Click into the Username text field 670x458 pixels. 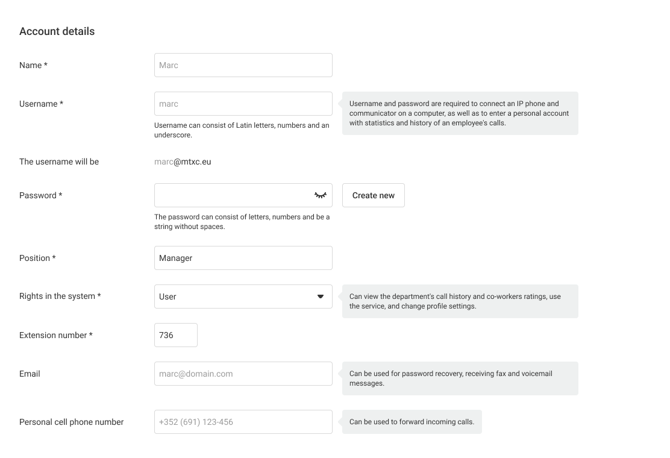click(x=243, y=104)
